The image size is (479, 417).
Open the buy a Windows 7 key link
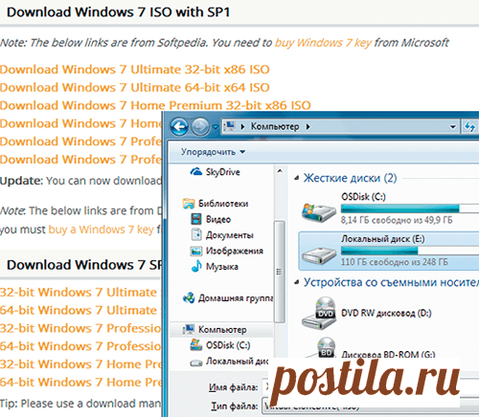click(102, 230)
